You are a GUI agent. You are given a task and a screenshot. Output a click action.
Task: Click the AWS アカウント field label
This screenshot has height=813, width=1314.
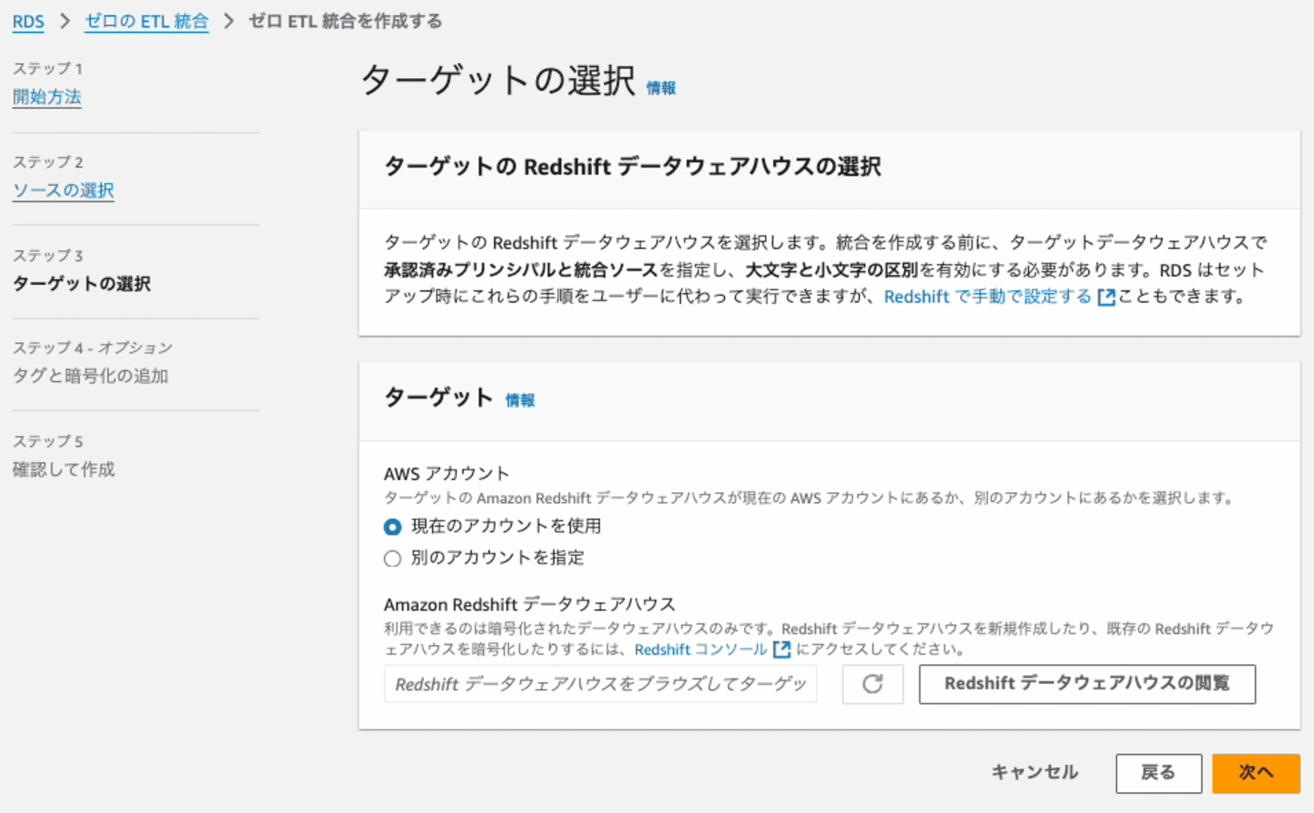pyautogui.click(x=447, y=473)
